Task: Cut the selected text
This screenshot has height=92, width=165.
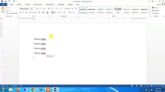Action: [x=8, y=8]
